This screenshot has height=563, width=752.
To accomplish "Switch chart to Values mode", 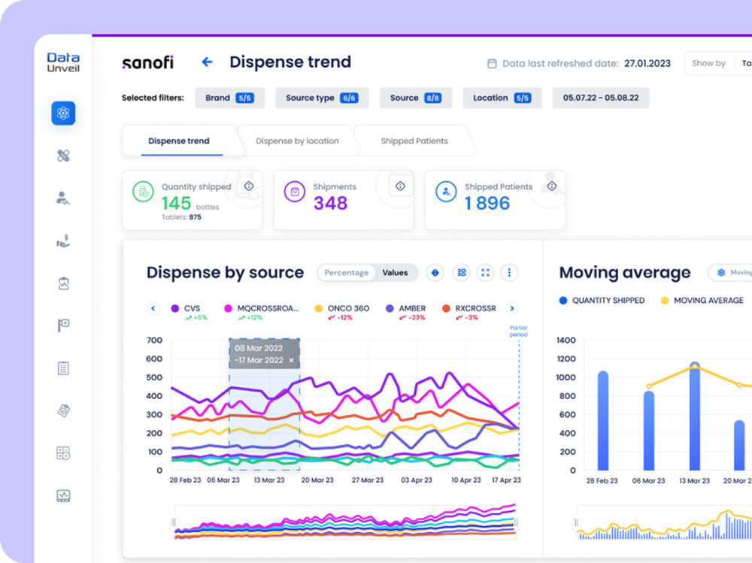I will pos(395,272).
